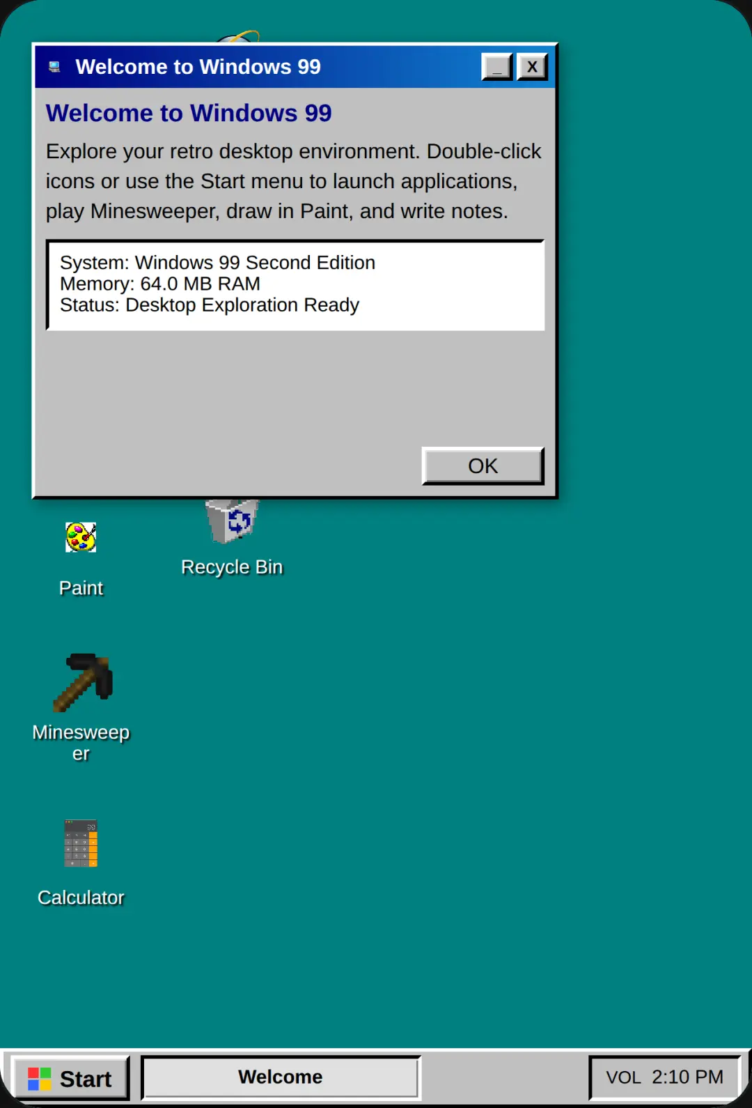
Task: Close the Welcome to Windows 99 window
Action: click(532, 67)
